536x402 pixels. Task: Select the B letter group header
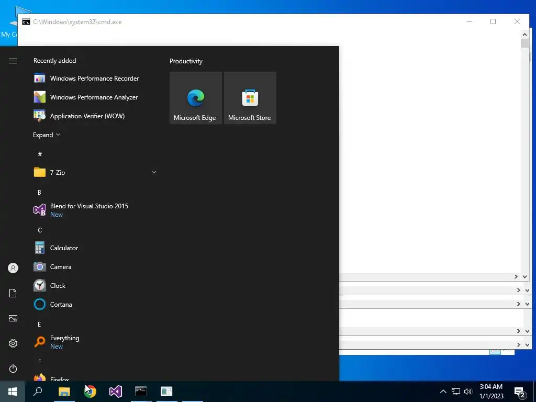coord(39,193)
